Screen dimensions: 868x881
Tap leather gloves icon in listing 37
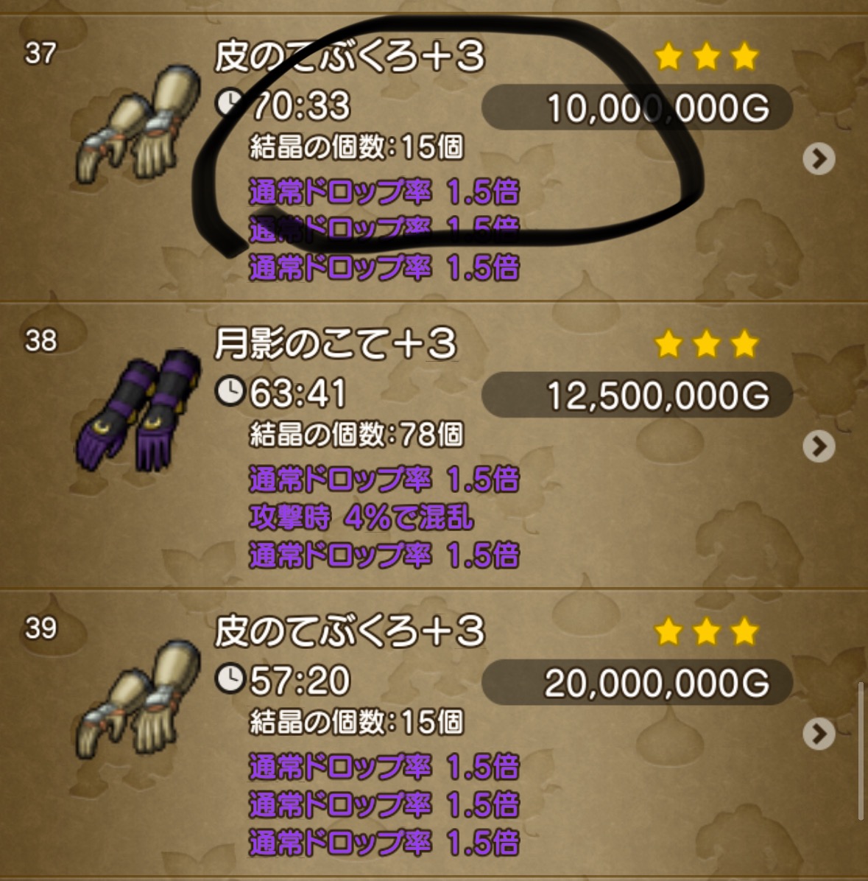[138, 124]
